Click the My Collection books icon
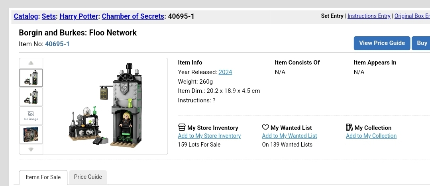The height and width of the screenshot is (186, 430). click(349, 127)
